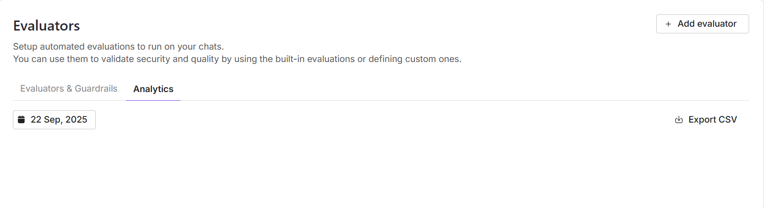Select the Analytics tab
This screenshot has height=208, width=764.
[153, 89]
